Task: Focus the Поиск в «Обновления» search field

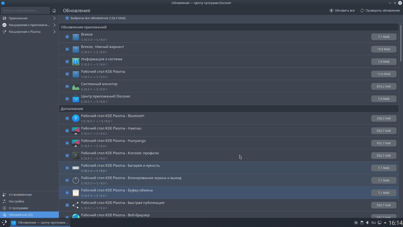Action: coord(25,10)
